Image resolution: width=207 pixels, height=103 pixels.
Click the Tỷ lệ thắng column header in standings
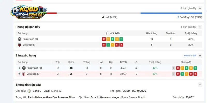(155, 62)
